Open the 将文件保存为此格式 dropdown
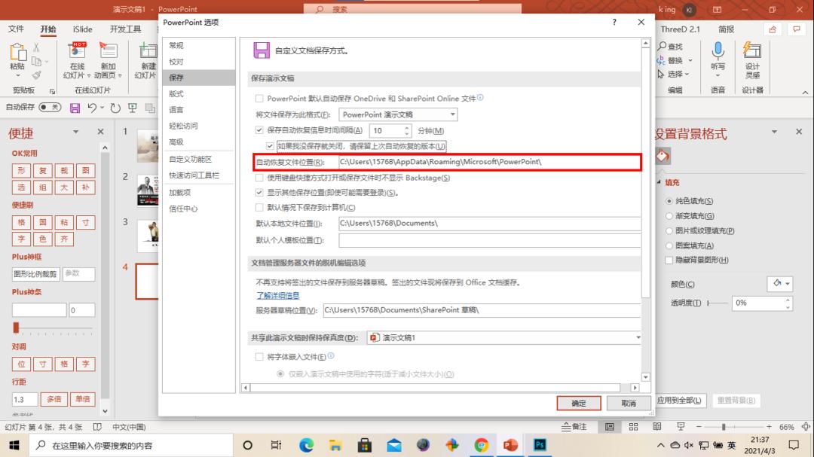 point(453,114)
